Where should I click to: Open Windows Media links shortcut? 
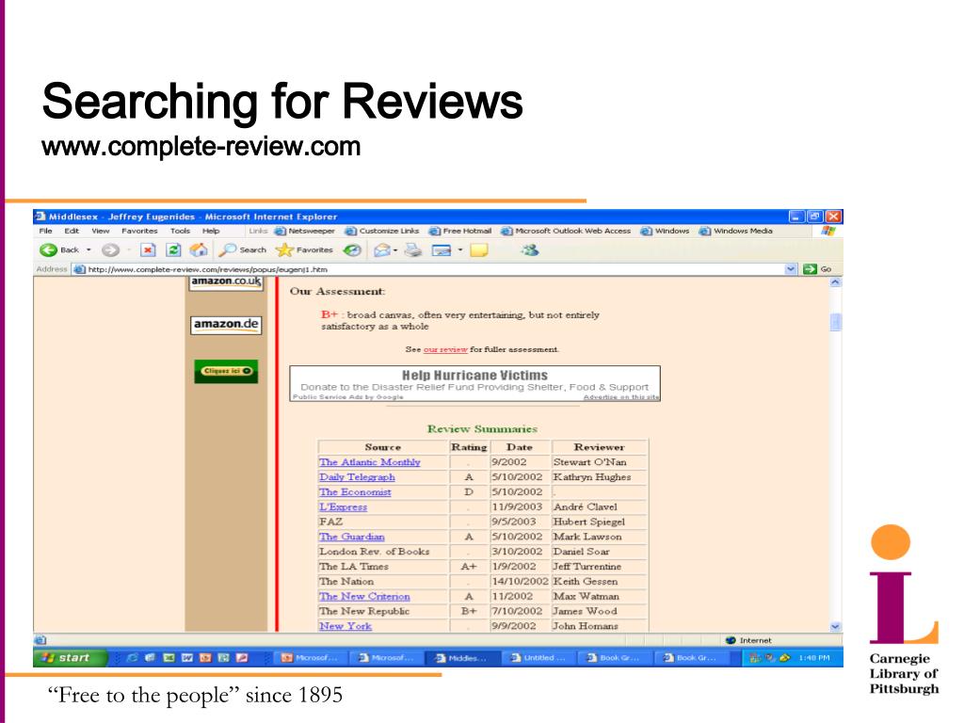(x=736, y=232)
